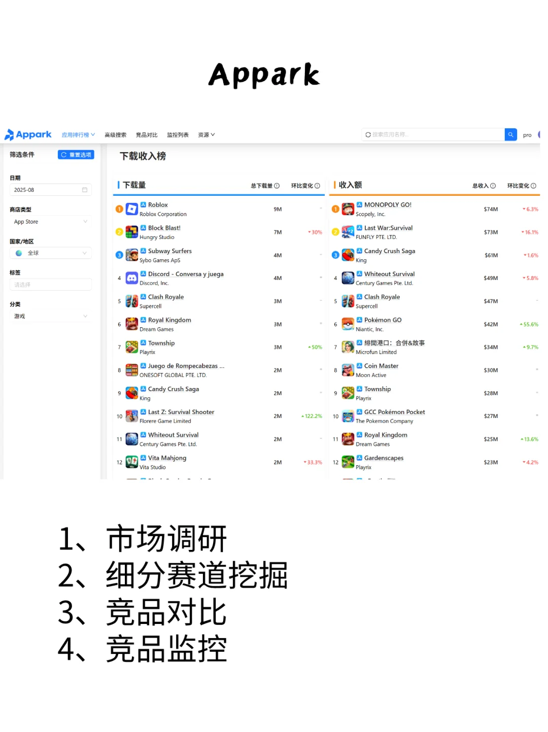Open Candy Crush Saga icon in downloads list
This screenshot has height=732, width=548.
pyautogui.click(x=132, y=393)
